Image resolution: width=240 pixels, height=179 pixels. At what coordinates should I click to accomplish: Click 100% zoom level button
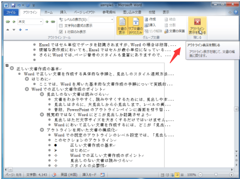point(191,175)
